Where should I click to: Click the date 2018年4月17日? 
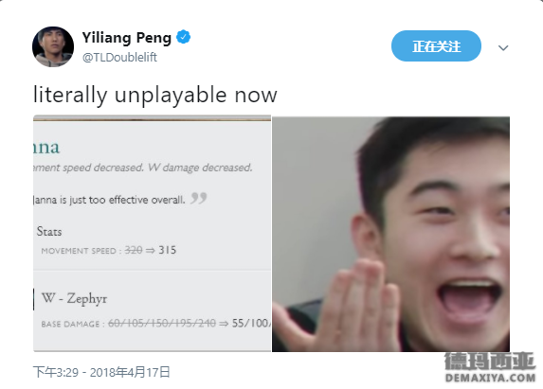click(x=130, y=372)
